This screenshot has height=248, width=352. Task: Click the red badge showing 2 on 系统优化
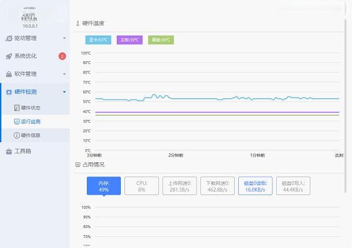point(62,56)
